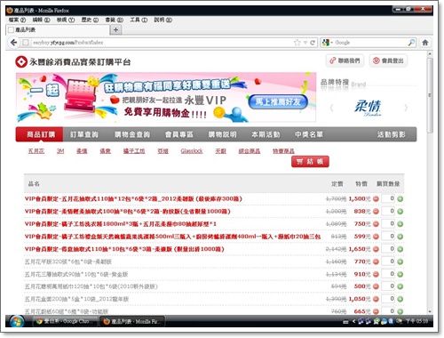
Task: Add one of the 910元 product
Action: 400,274
